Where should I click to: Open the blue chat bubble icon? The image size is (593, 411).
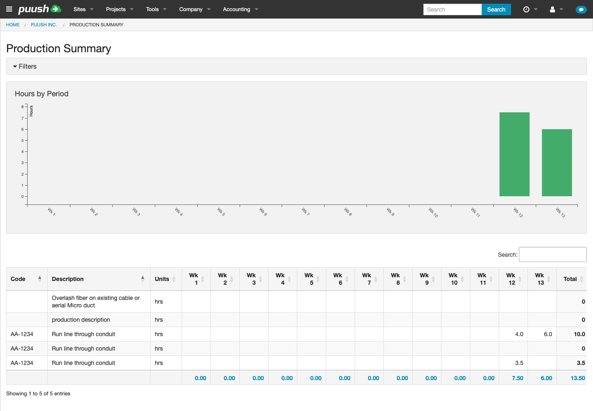coord(581,9)
